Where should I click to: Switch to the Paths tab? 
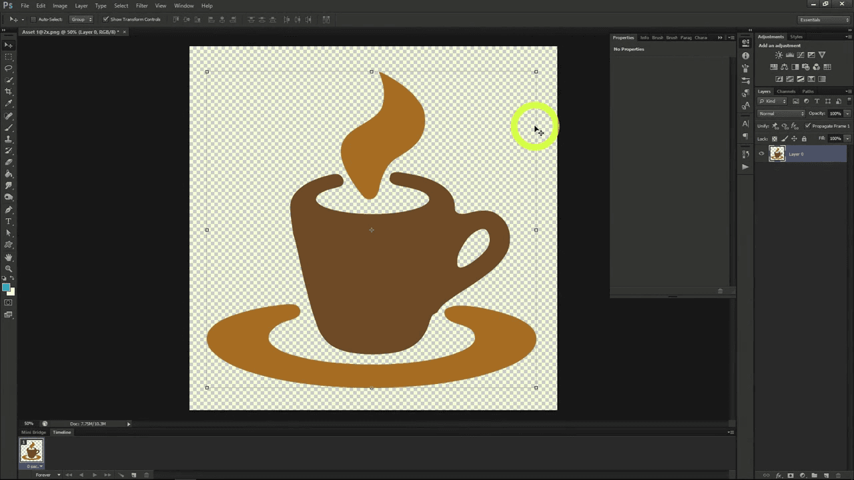pyautogui.click(x=808, y=91)
